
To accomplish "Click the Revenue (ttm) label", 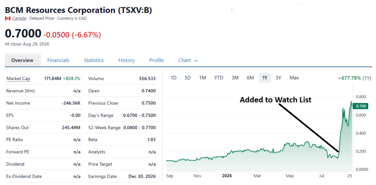I will (x=20, y=91).
